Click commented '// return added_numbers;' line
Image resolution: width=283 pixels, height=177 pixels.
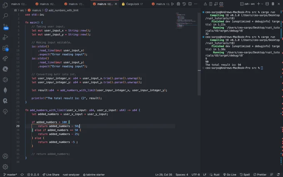[50, 154]
